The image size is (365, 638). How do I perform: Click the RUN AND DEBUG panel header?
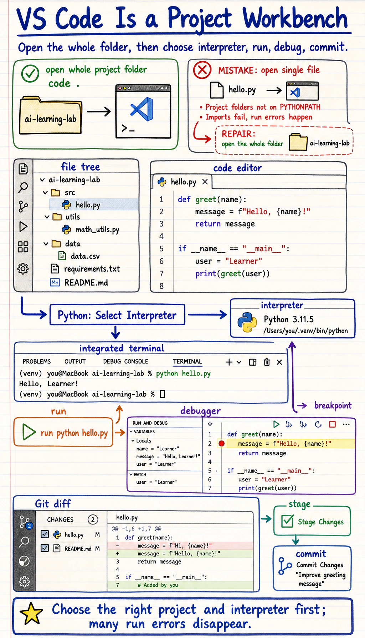[x=150, y=423]
